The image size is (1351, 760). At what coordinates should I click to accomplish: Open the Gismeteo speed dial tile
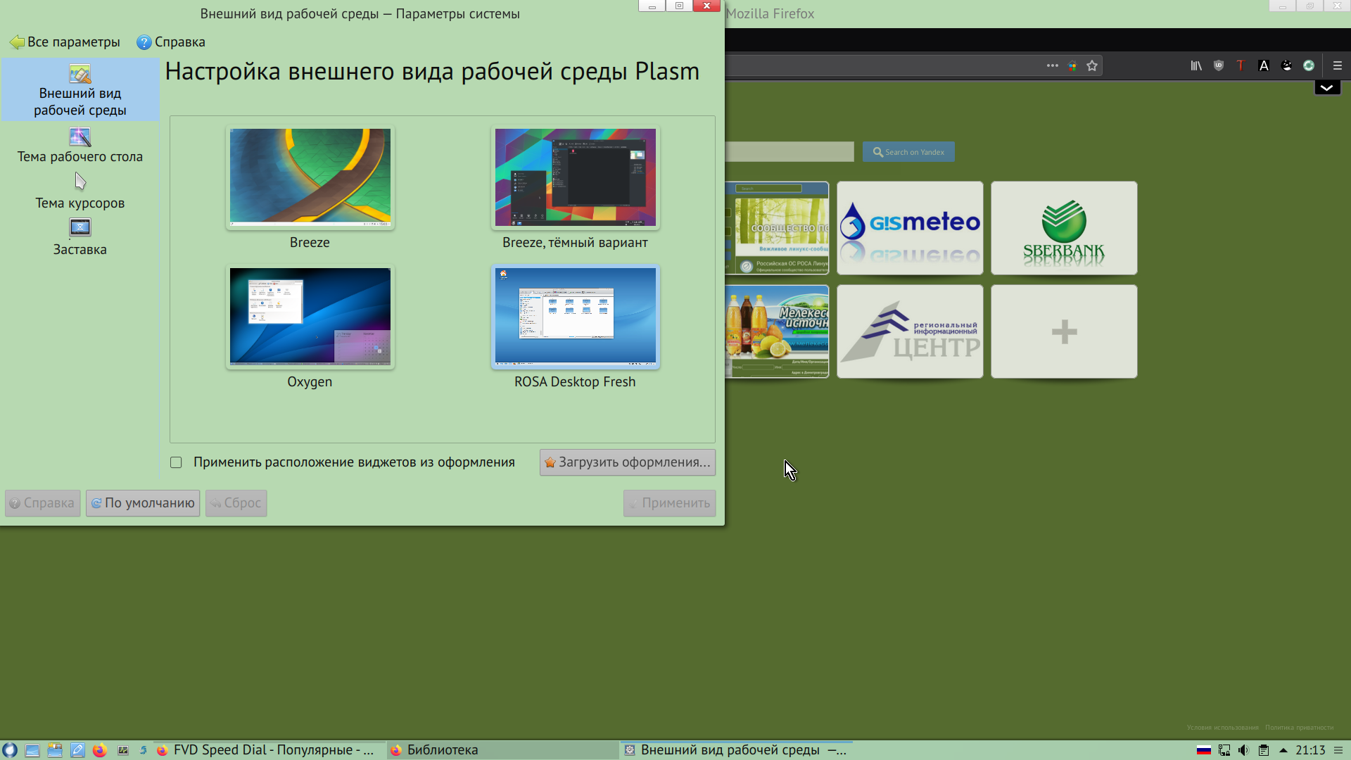click(x=910, y=228)
